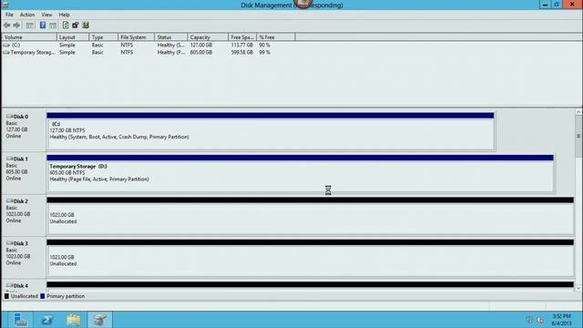Sort by Status column header
Image resolution: width=583 pixels, height=328 pixels.
tap(171, 37)
